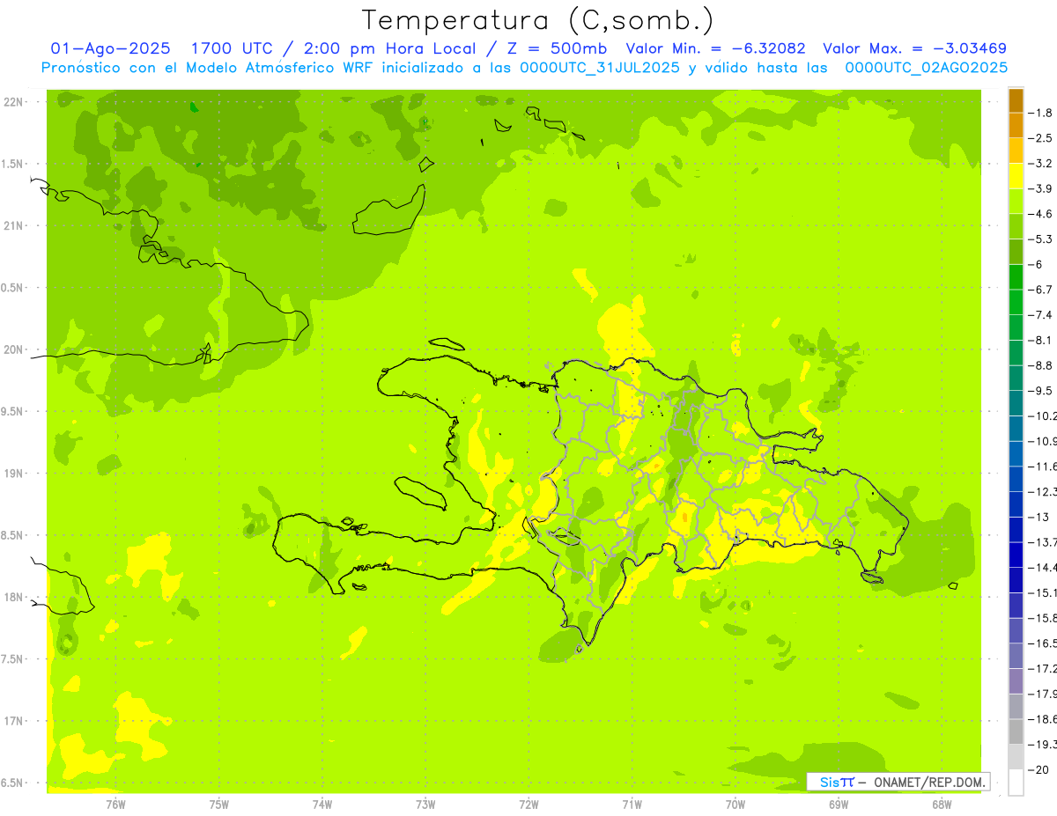Click the gray swatch between -18.6 and -19.3
The height and width of the screenshot is (816, 1057).
point(1016,731)
